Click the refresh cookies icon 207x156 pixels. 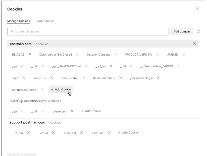(x=199, y=32)
